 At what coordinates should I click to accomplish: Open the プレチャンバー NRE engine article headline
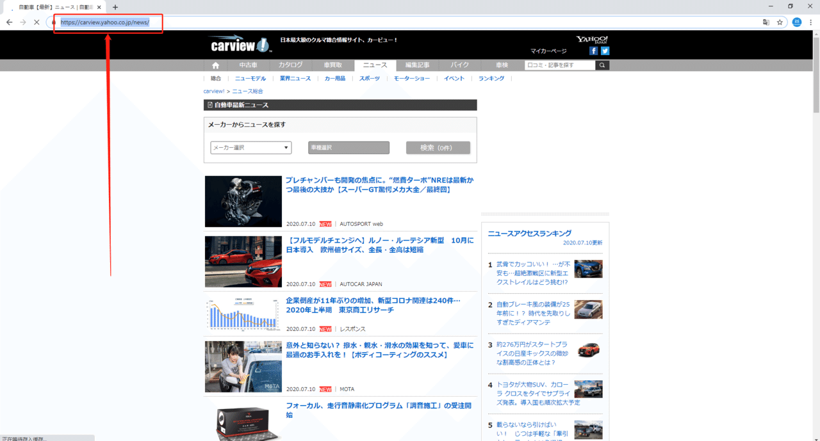point(379,185)
